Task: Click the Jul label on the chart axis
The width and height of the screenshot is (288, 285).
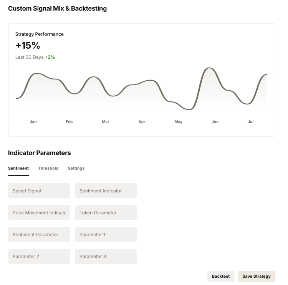Action: (251, 122)
